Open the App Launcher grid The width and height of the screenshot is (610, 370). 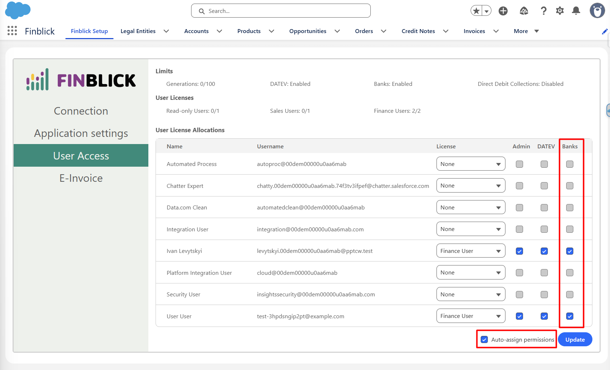click(x=12, y=31)
